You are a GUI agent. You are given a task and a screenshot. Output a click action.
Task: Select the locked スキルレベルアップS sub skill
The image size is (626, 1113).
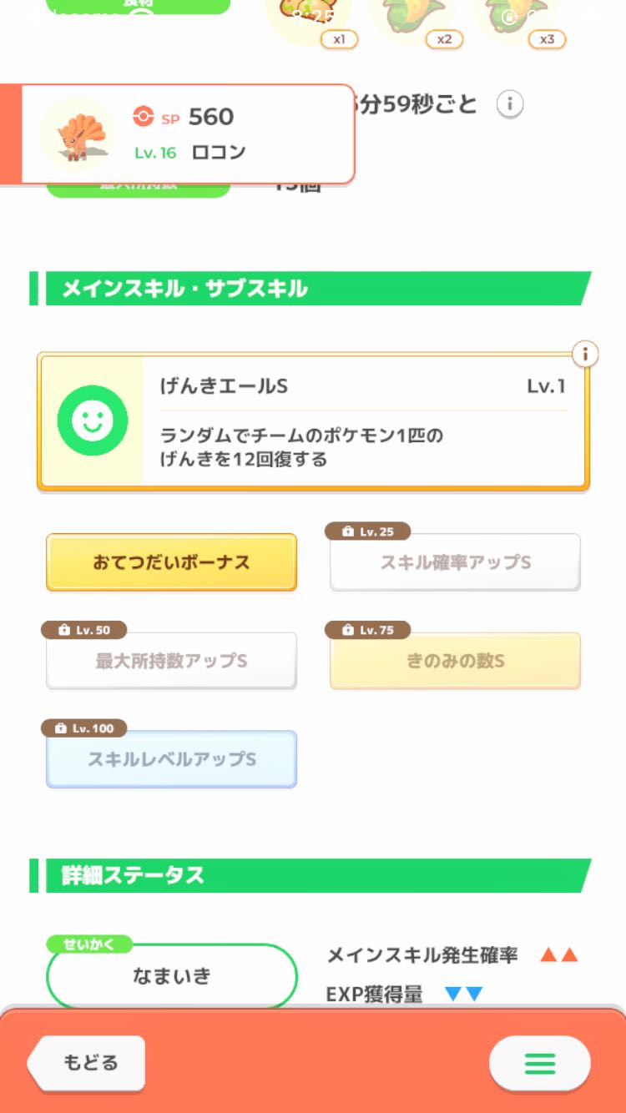(171, 760)
